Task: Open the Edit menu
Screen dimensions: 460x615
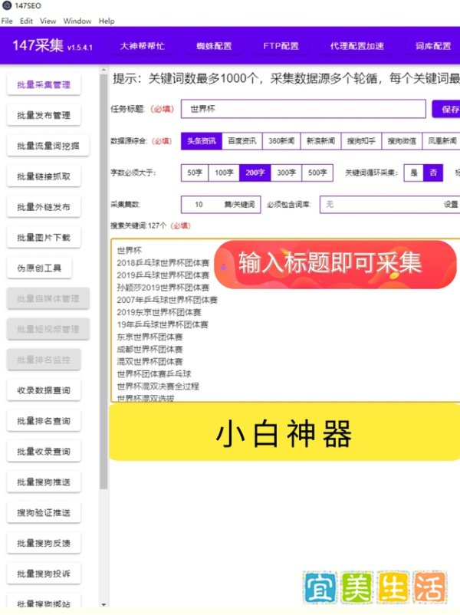Action: tap(26, 21)
